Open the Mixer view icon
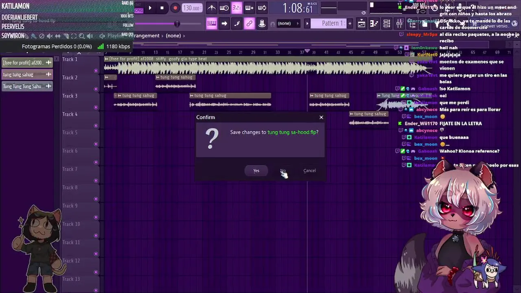This screenshot has width=521, height=293. pyautogui.click(x=399, y=24)
